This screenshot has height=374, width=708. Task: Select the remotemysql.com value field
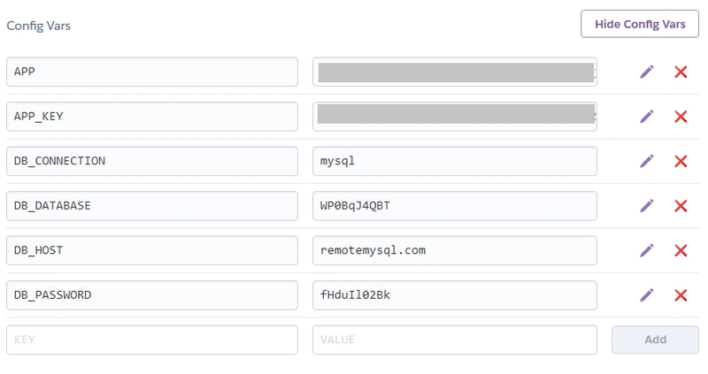[455, 250]
